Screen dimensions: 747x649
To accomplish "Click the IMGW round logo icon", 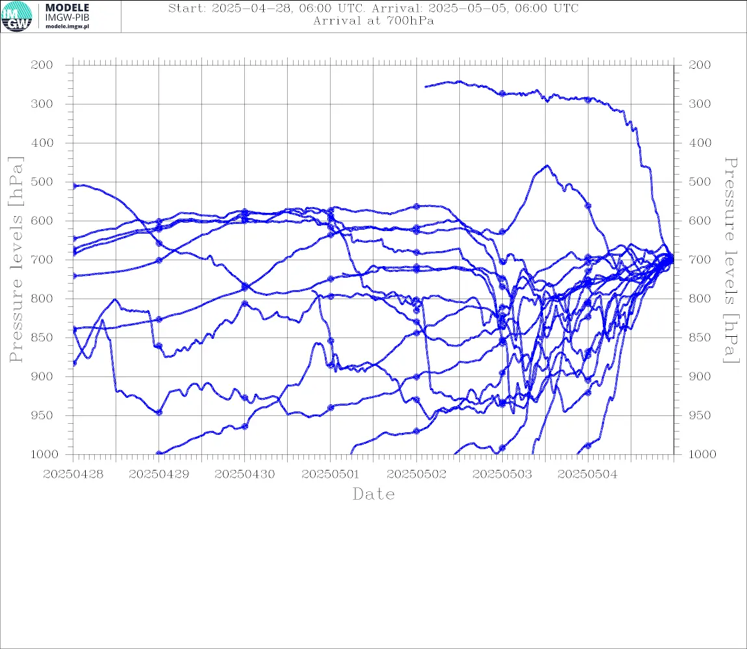I will [17, 17].
